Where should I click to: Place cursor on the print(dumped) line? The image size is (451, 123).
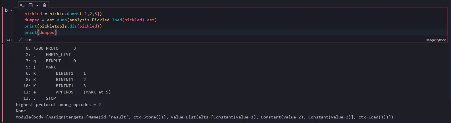tap(41, 32)
